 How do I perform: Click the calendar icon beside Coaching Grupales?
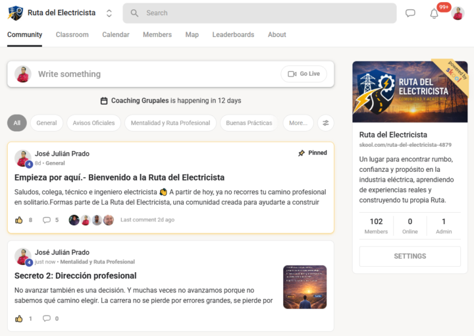pos(104,101)
